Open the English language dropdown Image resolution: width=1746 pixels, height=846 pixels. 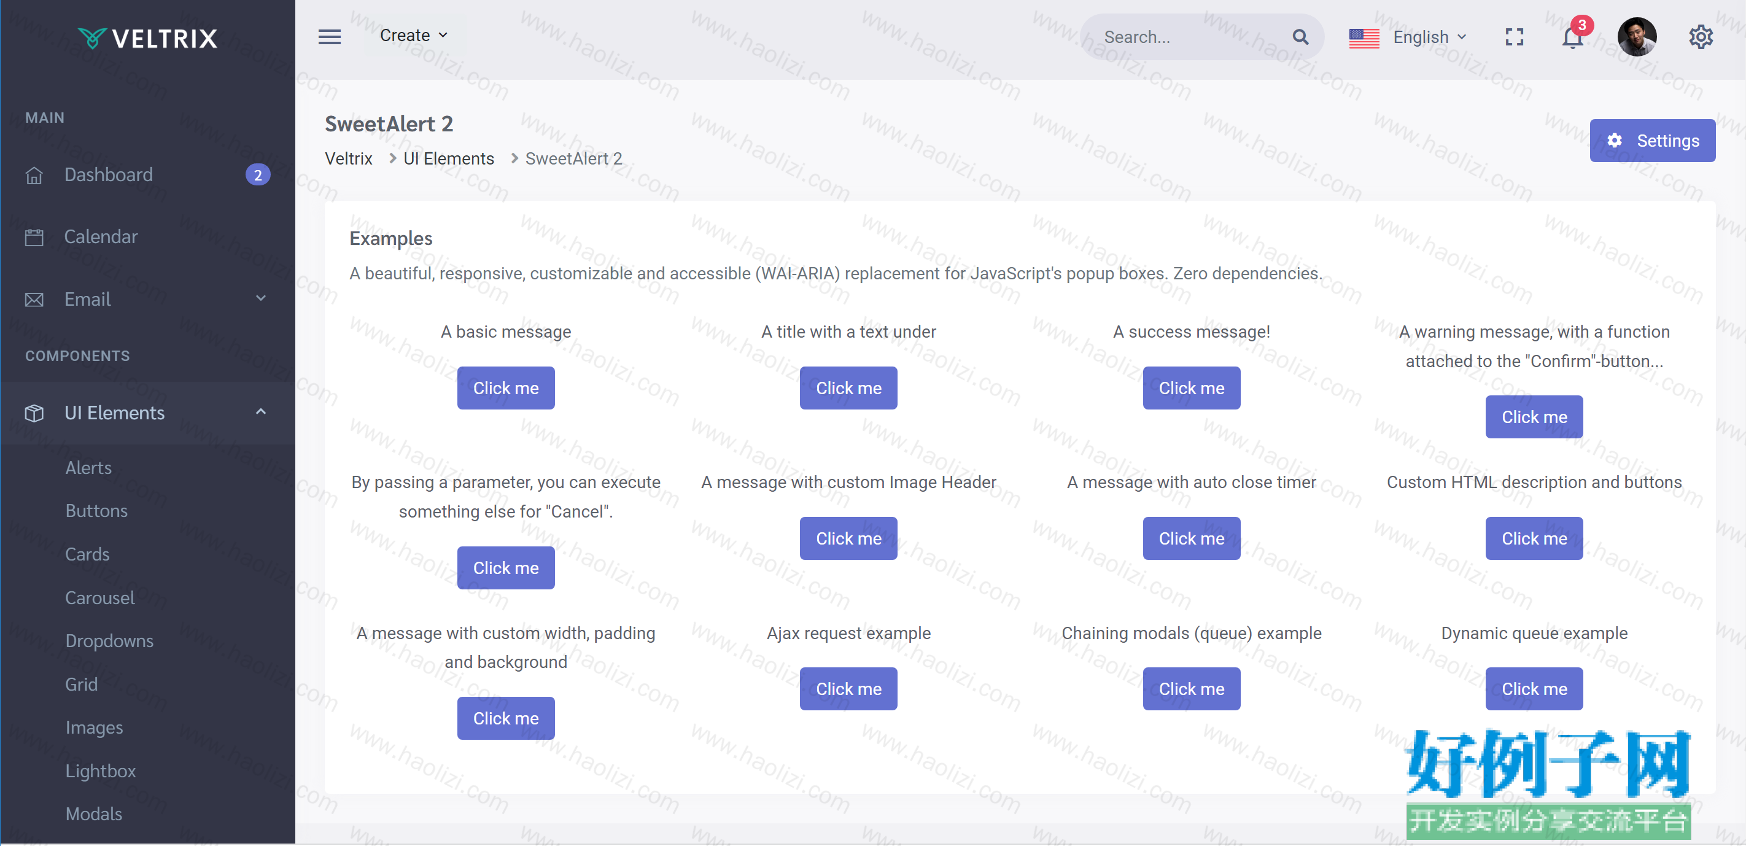pyautogui.click(x=1430, y=37)
